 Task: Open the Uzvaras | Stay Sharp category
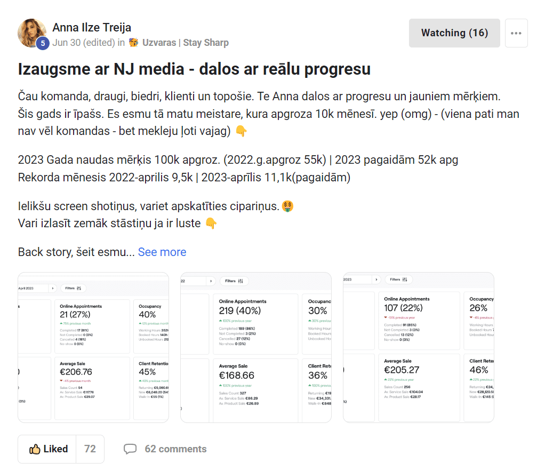[x=186, y=43]
